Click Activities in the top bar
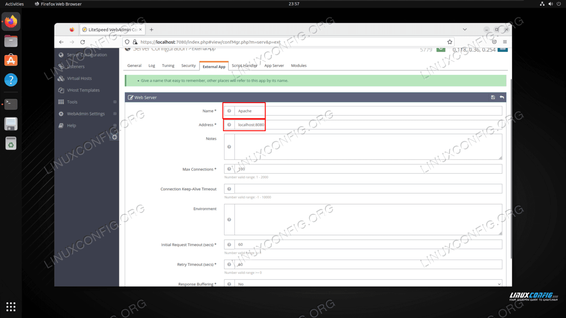The image size is (566, 318). [14, 4]
